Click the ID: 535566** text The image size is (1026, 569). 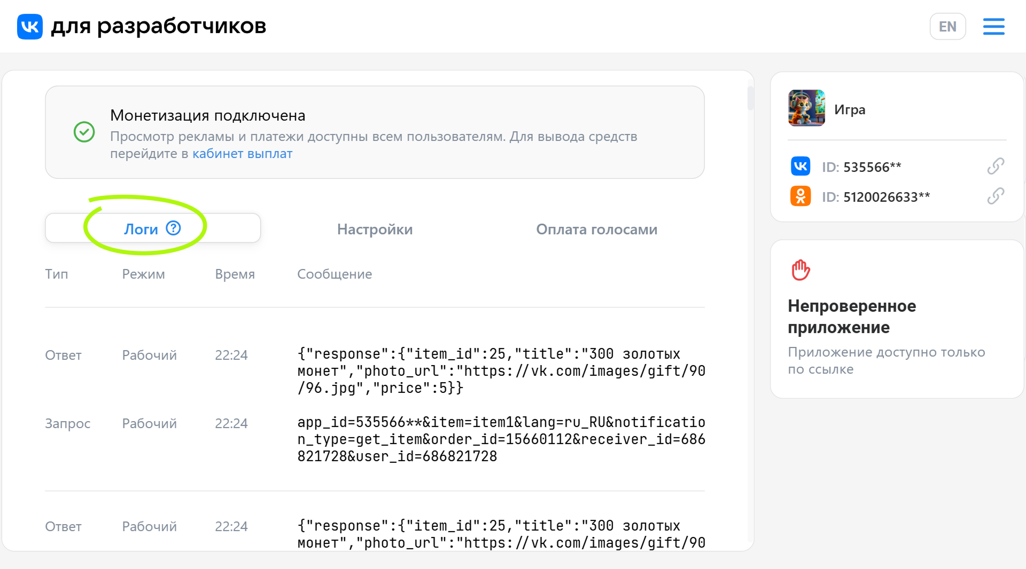pyautogui.click(x=861, y=167)
